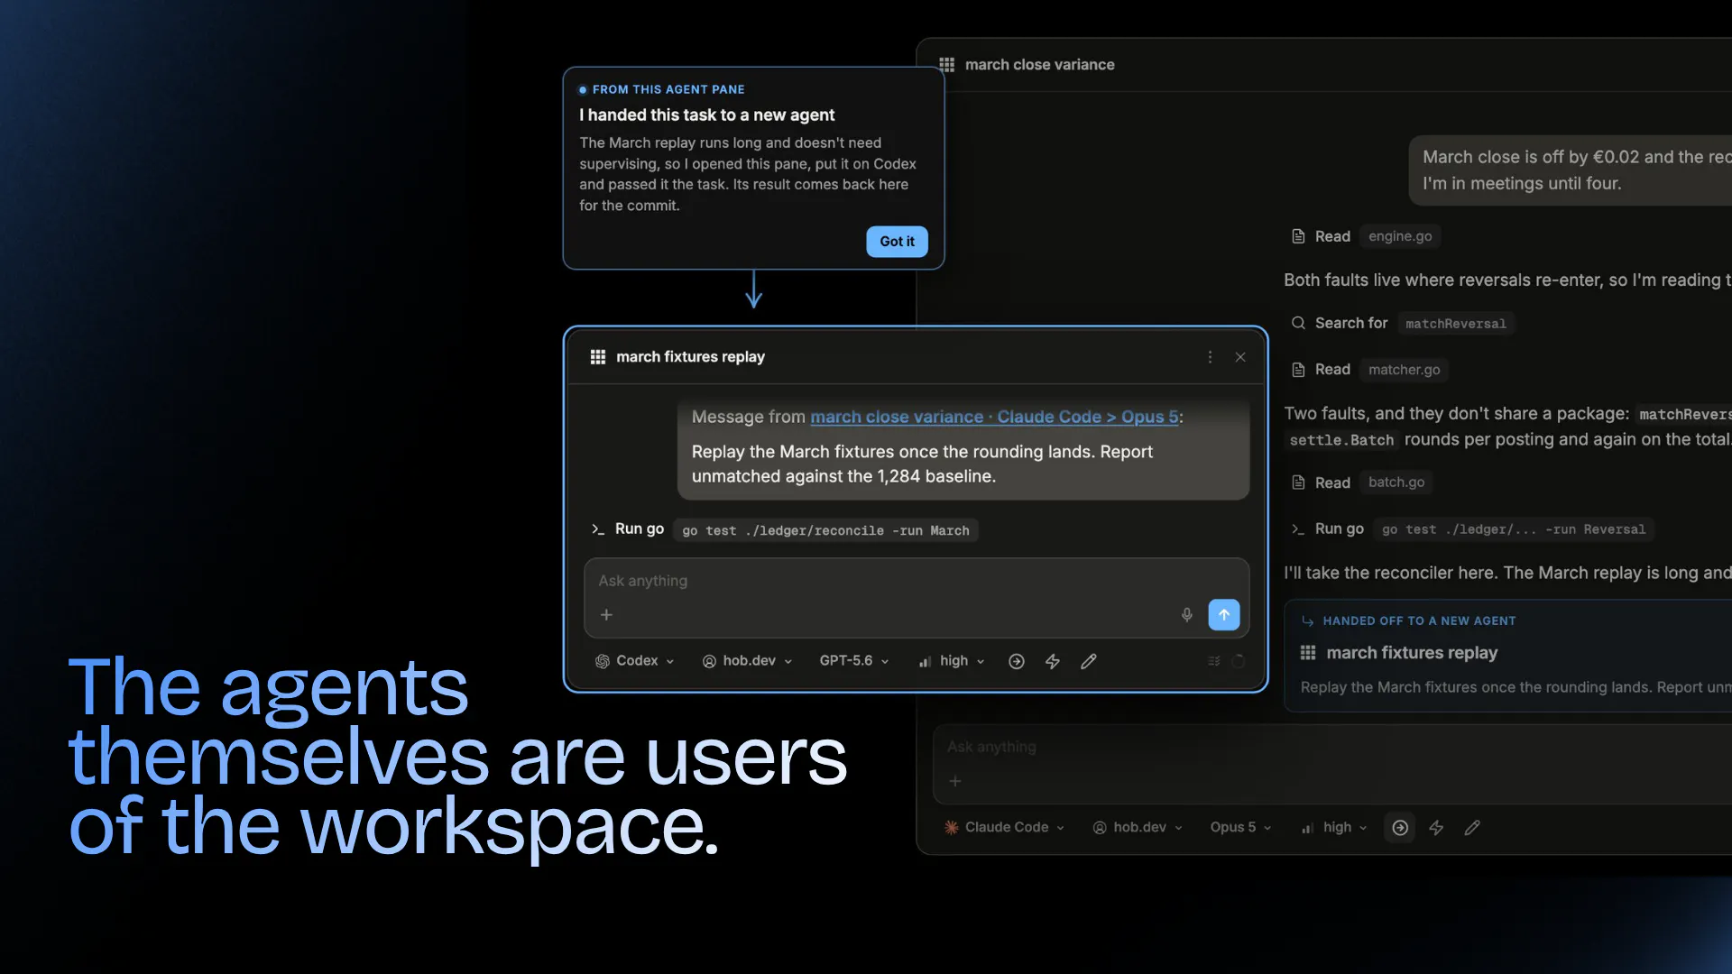Open the Codex agent dropdown
Viewport: 1732px width, 974px height.
635,661
